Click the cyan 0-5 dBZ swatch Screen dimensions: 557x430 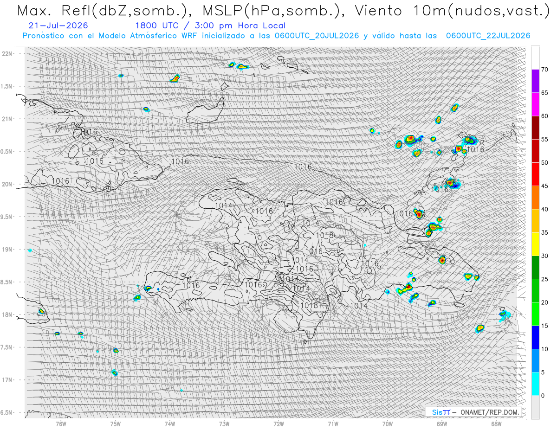pos(535,384)
